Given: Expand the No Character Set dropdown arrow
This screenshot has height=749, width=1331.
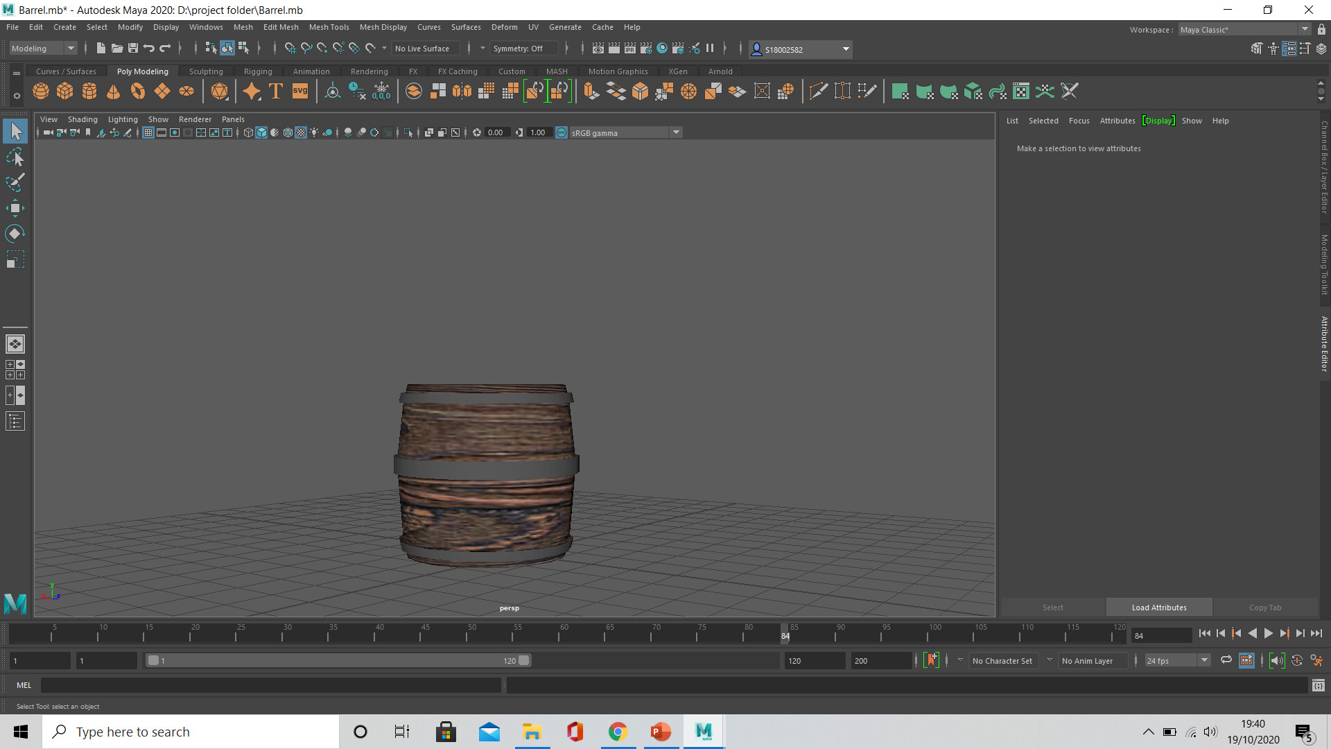Looking at the screenshot, I should tap(960, 660).
